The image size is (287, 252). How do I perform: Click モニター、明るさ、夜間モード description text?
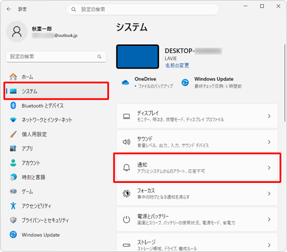[x=180, y=120]
